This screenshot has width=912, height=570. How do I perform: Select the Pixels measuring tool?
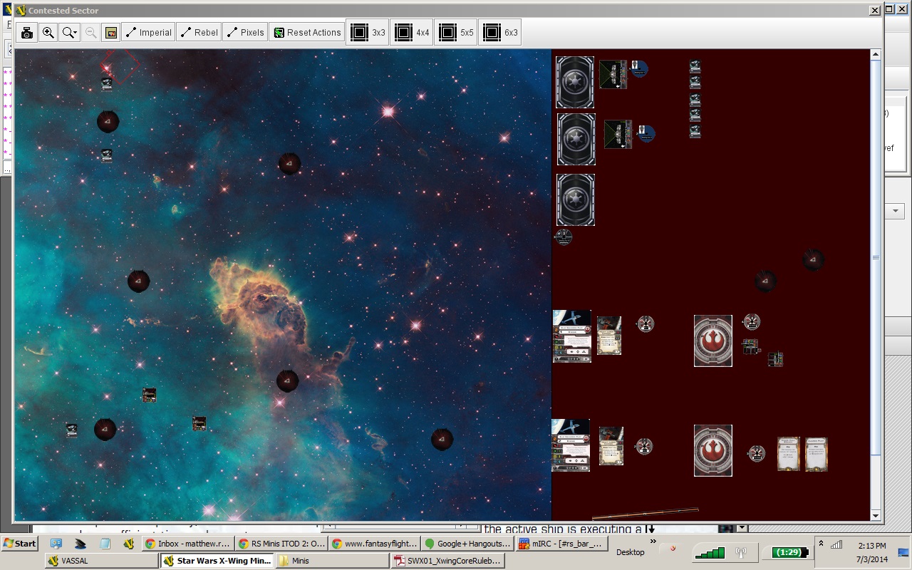click(x=245, y=33)
